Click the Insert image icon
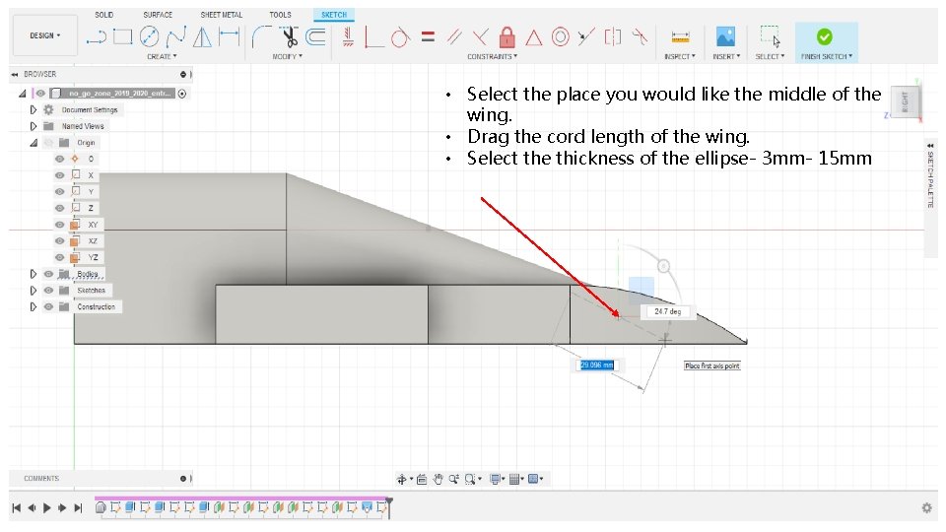 click(x=725, y=36)
